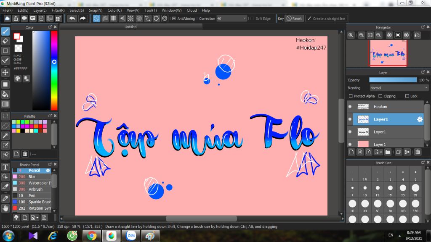Zoom in using the Navigator
This screenshot has width=431, height=242.
pos(362,35)
